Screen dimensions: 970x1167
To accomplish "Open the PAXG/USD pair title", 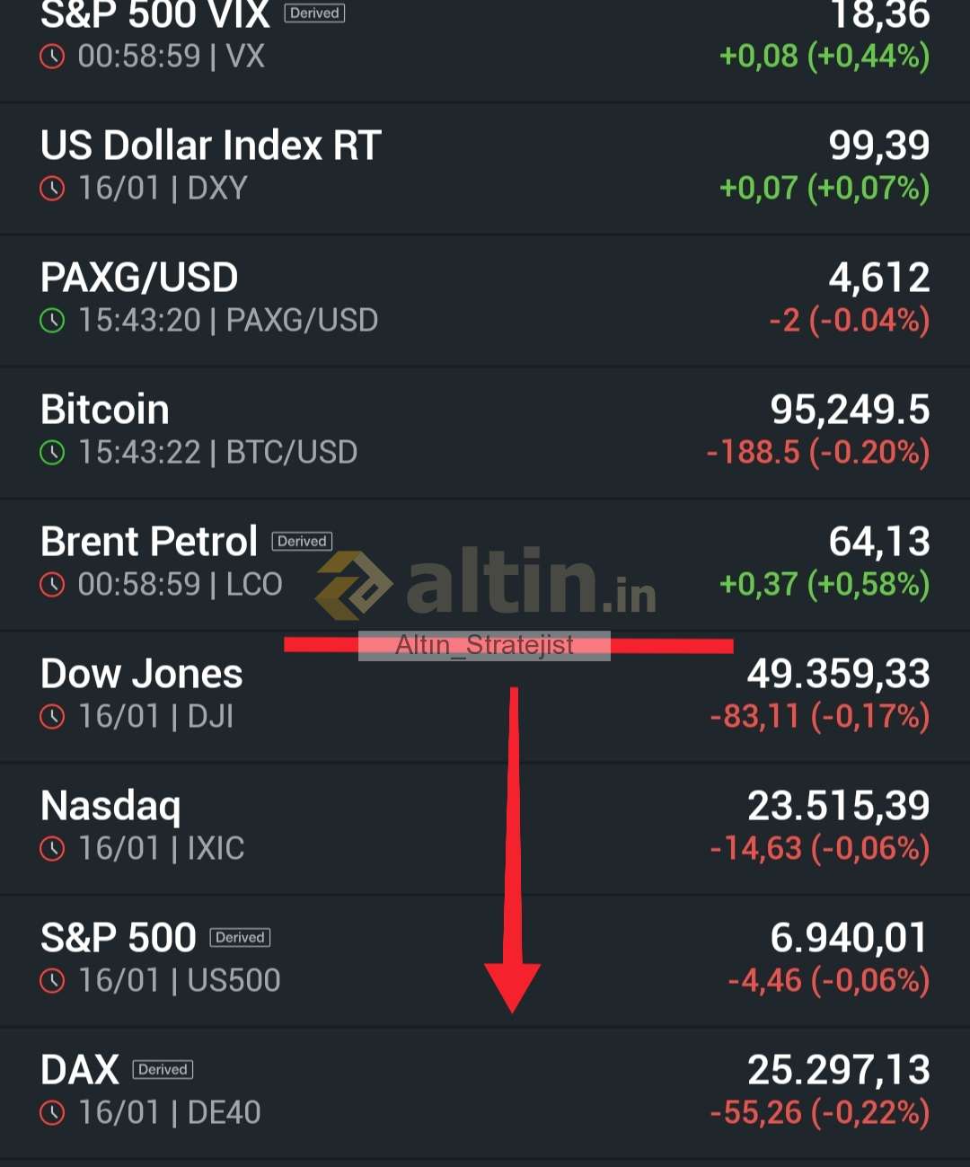I will point(139,278).
